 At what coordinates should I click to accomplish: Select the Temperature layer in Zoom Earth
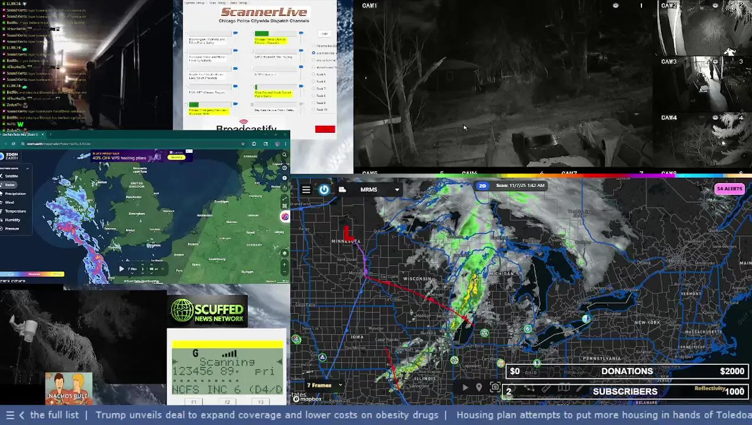click(x=15, y=211)
